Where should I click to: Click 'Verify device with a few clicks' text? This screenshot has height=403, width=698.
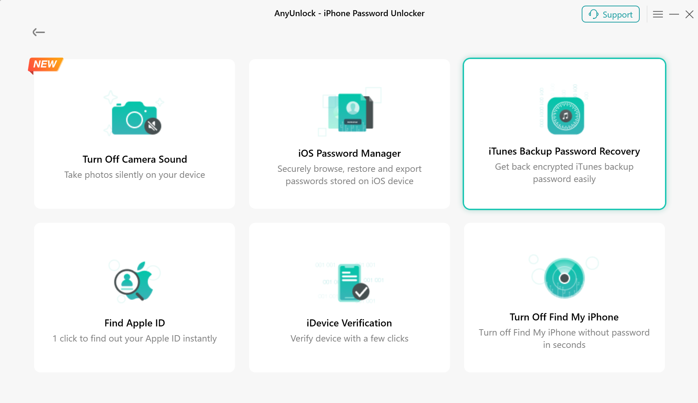[x=350, y=338]
